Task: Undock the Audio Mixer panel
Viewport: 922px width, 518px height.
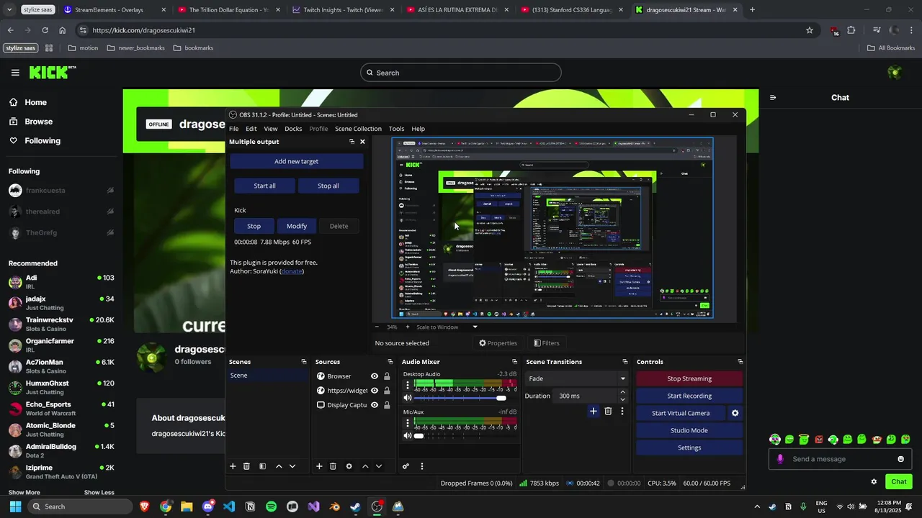Action: [514, 362]
